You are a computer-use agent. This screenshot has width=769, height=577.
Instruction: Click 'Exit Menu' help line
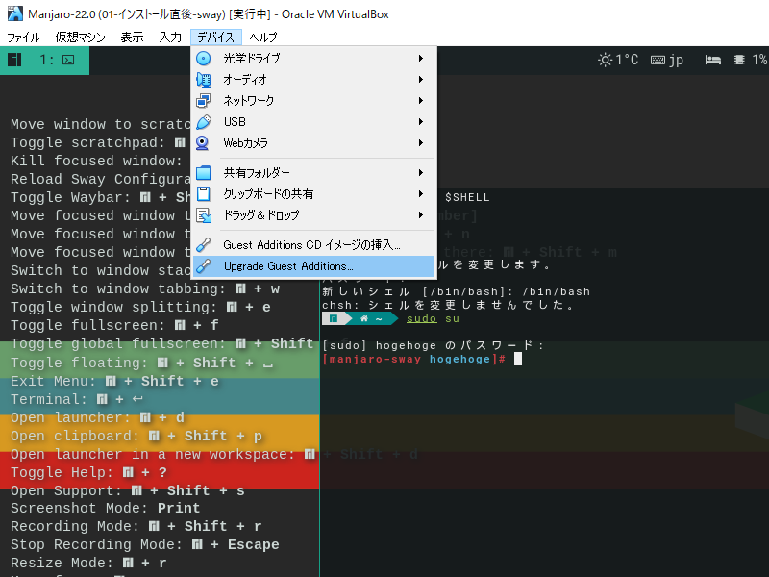(114, 381)
